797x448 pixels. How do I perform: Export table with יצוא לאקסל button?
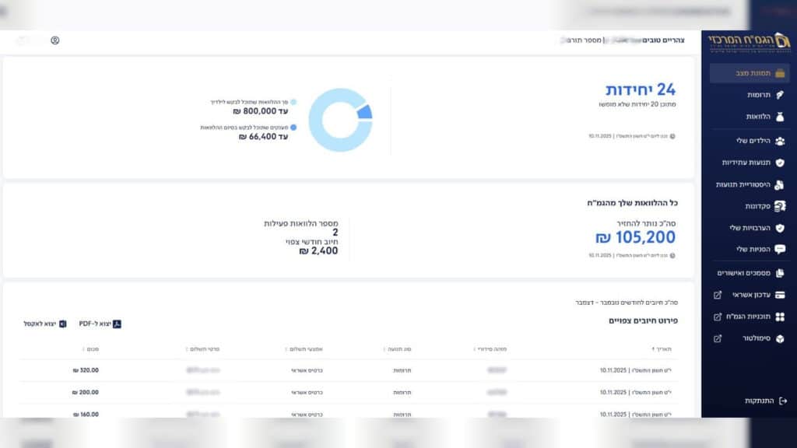[x=44, y=324]
